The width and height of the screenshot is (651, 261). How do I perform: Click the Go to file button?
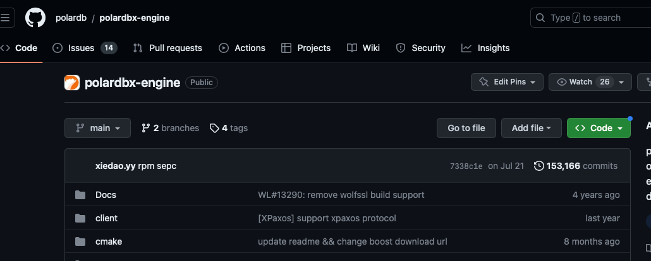coord(466,128)
